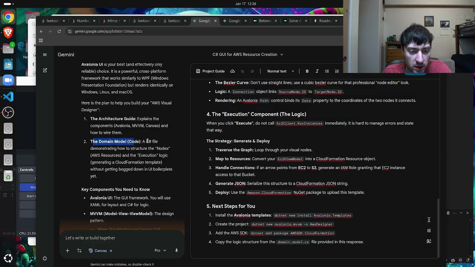Open the conversation title options dropdown
This screenshot has height=267, width=475.
pos(281,55)
